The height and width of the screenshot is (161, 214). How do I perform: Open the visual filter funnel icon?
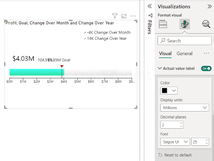click(115, 16)
